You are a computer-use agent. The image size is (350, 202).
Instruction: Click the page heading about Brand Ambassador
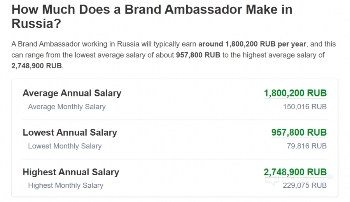[x=152, y=16]
